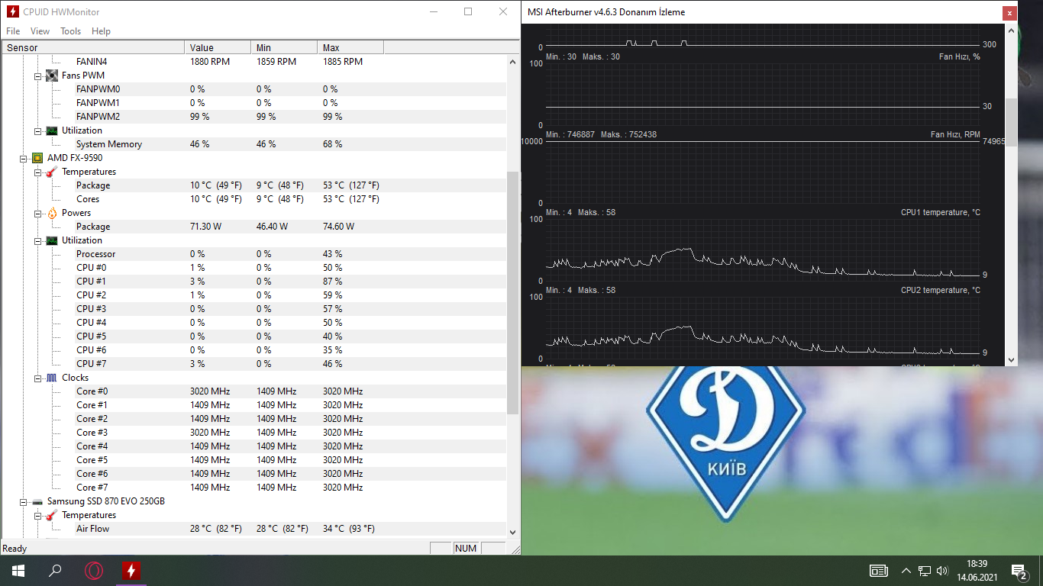The image size is (1043, 586).
Task: Click the Value column header
Action: 218,47
